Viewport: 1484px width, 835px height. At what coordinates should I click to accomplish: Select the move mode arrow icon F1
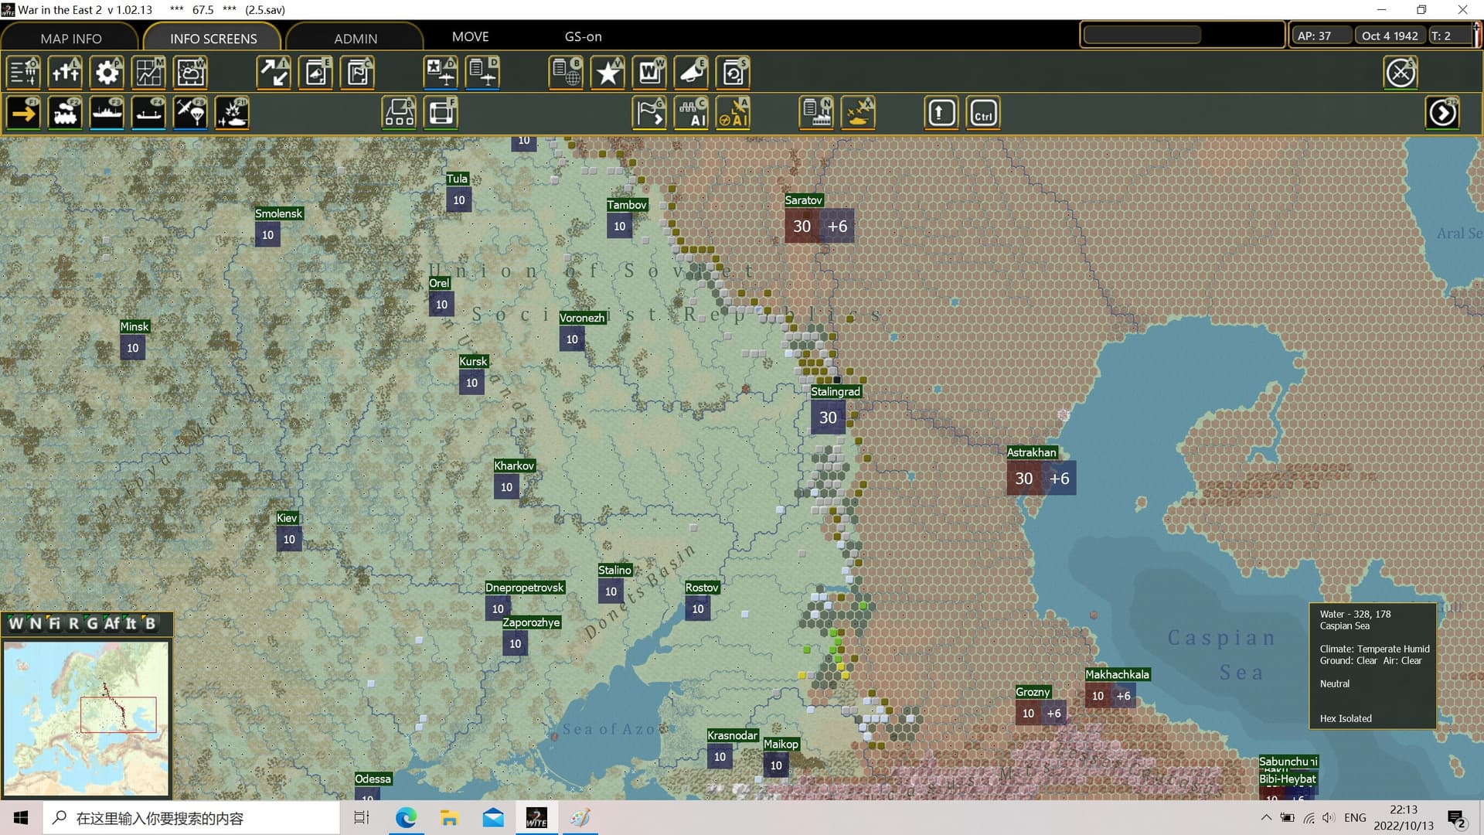point(24,114)
